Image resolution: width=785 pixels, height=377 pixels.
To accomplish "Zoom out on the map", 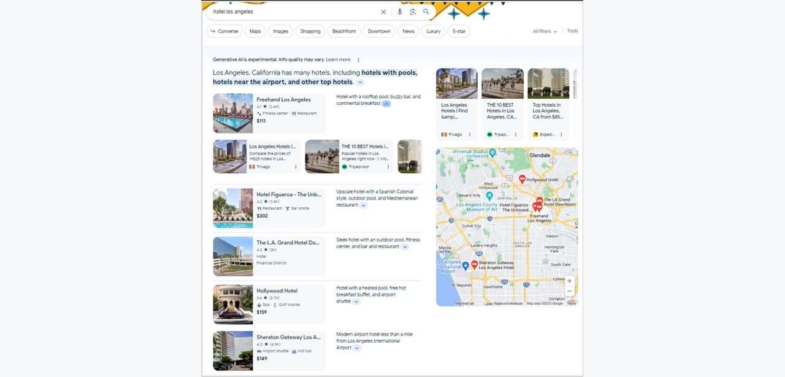I will click(x=569, y=291).
